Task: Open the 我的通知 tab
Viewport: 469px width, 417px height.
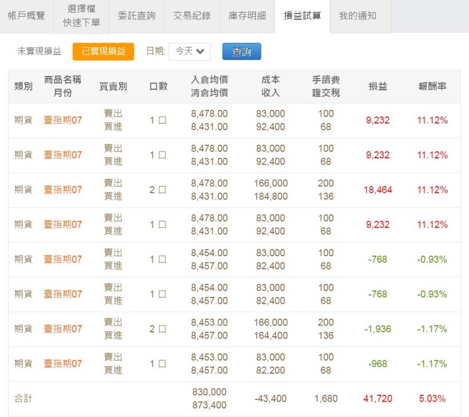Action: click(355, 16)
